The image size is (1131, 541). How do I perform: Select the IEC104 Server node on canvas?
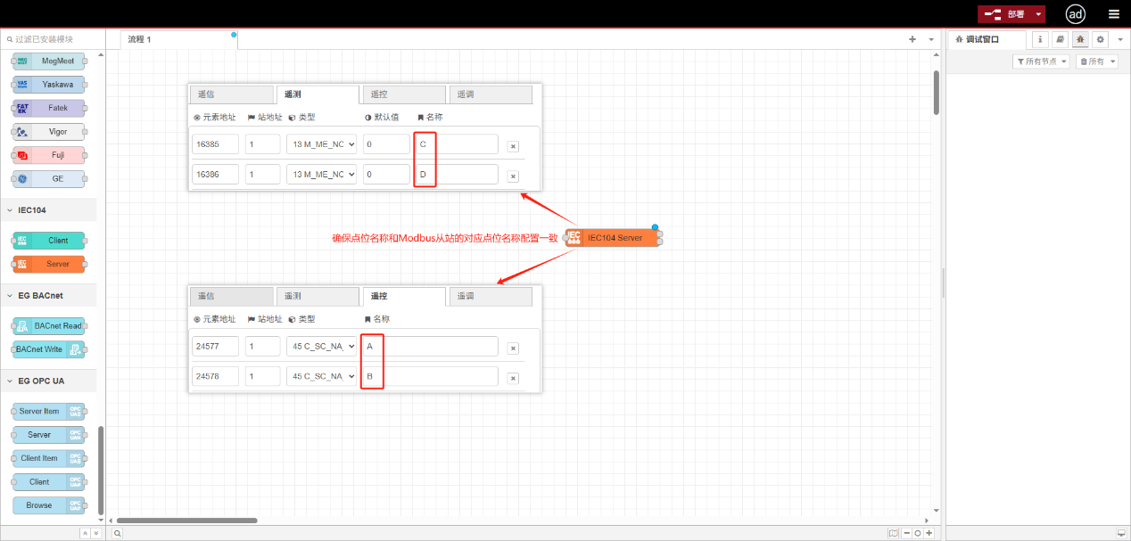point(614,238)
